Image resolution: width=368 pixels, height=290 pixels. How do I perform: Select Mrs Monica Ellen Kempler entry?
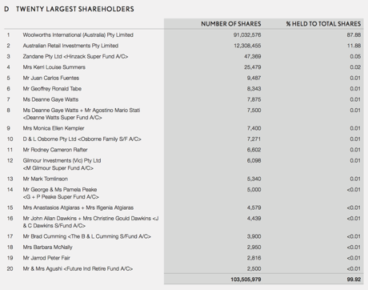pyautogui.click(x=54, y=128)
